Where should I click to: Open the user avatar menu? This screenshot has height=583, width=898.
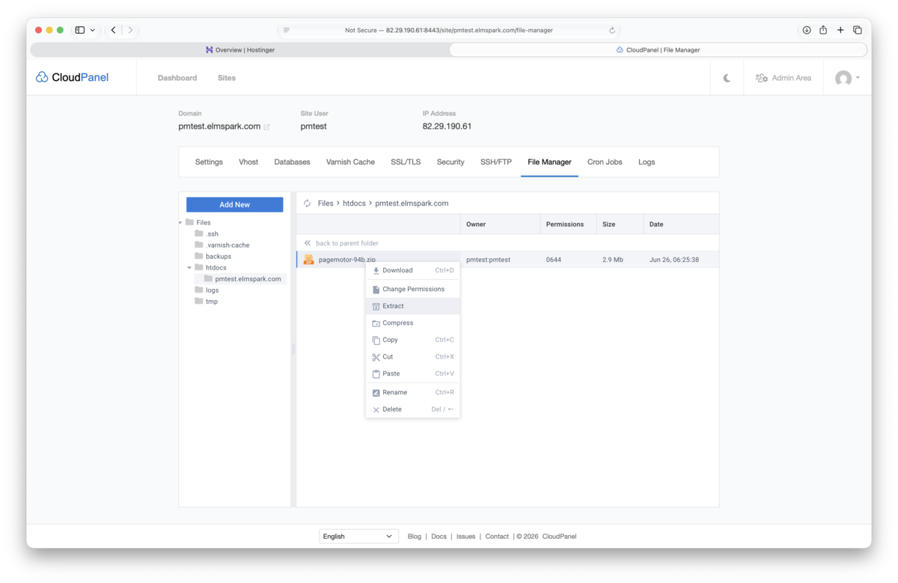847,78
